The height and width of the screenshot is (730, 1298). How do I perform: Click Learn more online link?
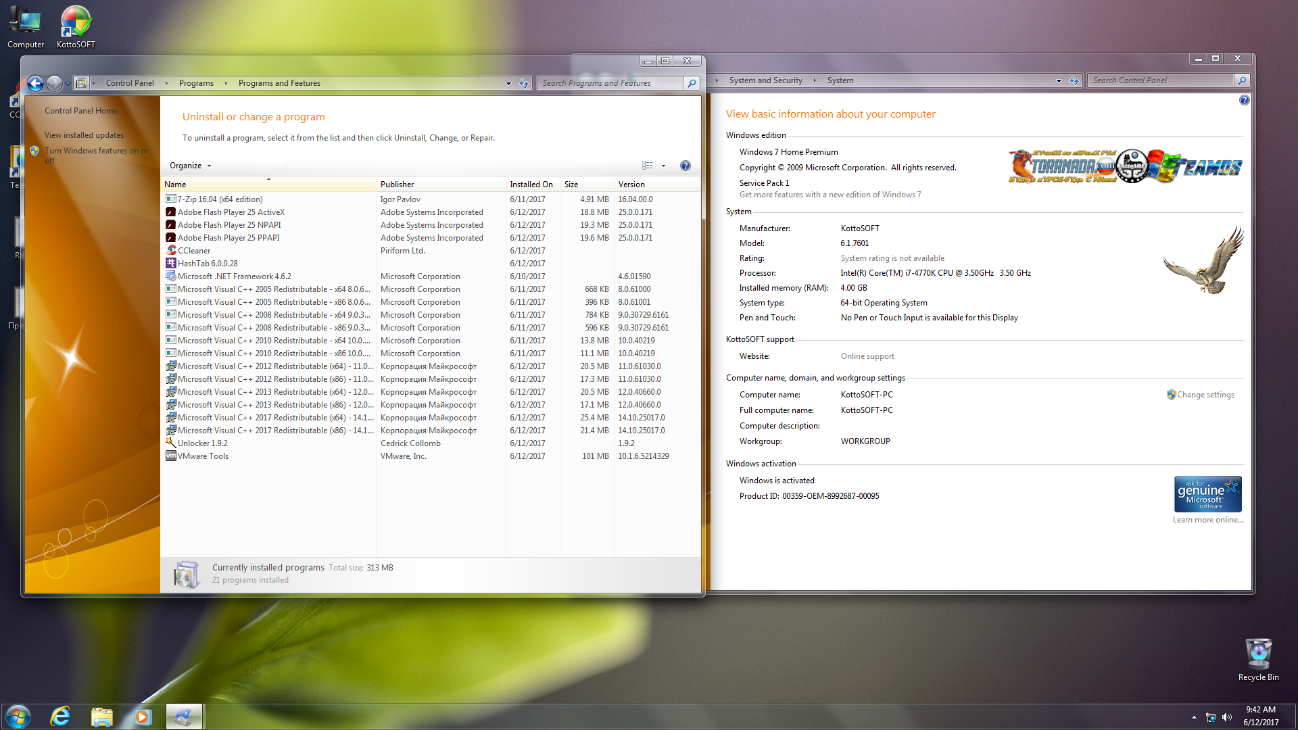(x=1207, y=520)
